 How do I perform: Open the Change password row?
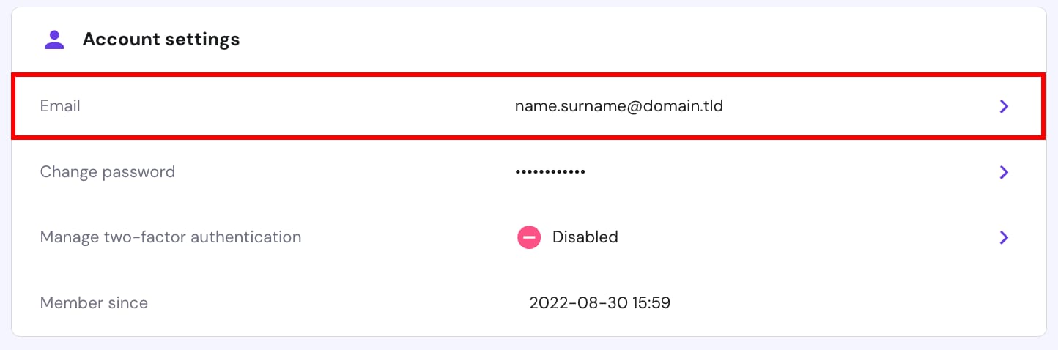tap(366, 172)
